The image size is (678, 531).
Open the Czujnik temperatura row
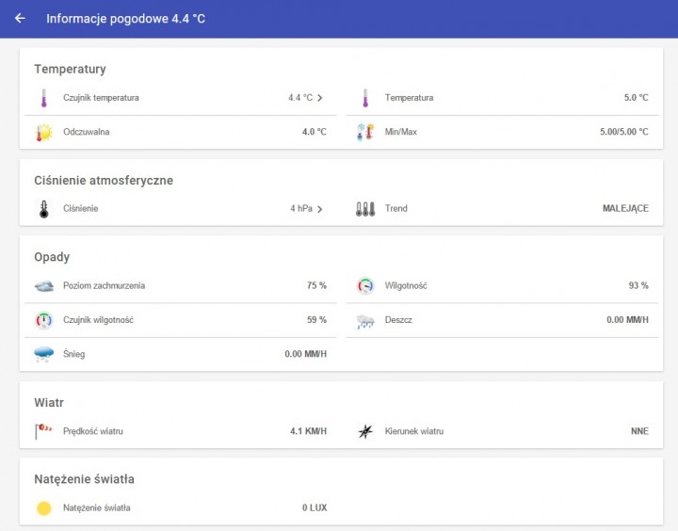tap(180, 98)
